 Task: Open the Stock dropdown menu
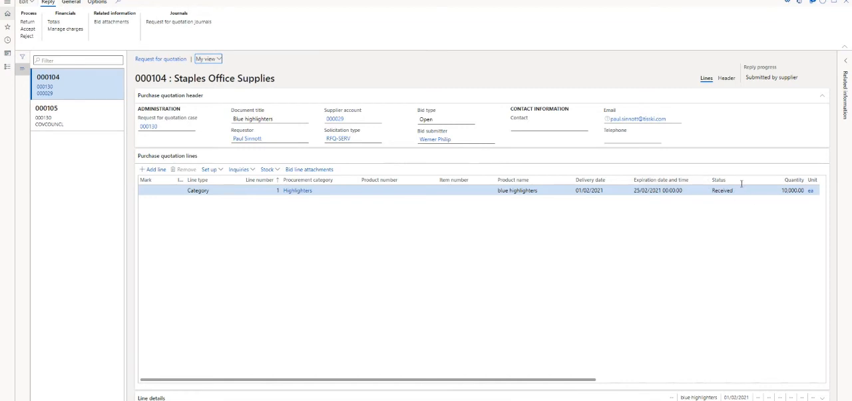[270, 169]
